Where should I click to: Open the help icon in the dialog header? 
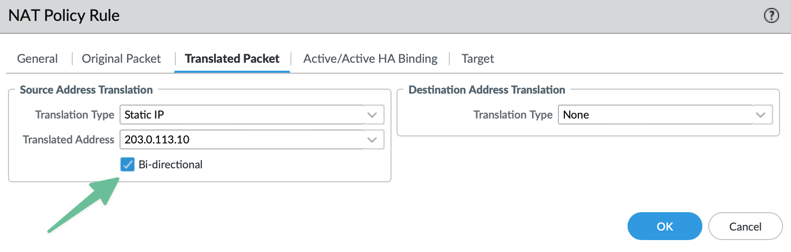coord(771,16)
